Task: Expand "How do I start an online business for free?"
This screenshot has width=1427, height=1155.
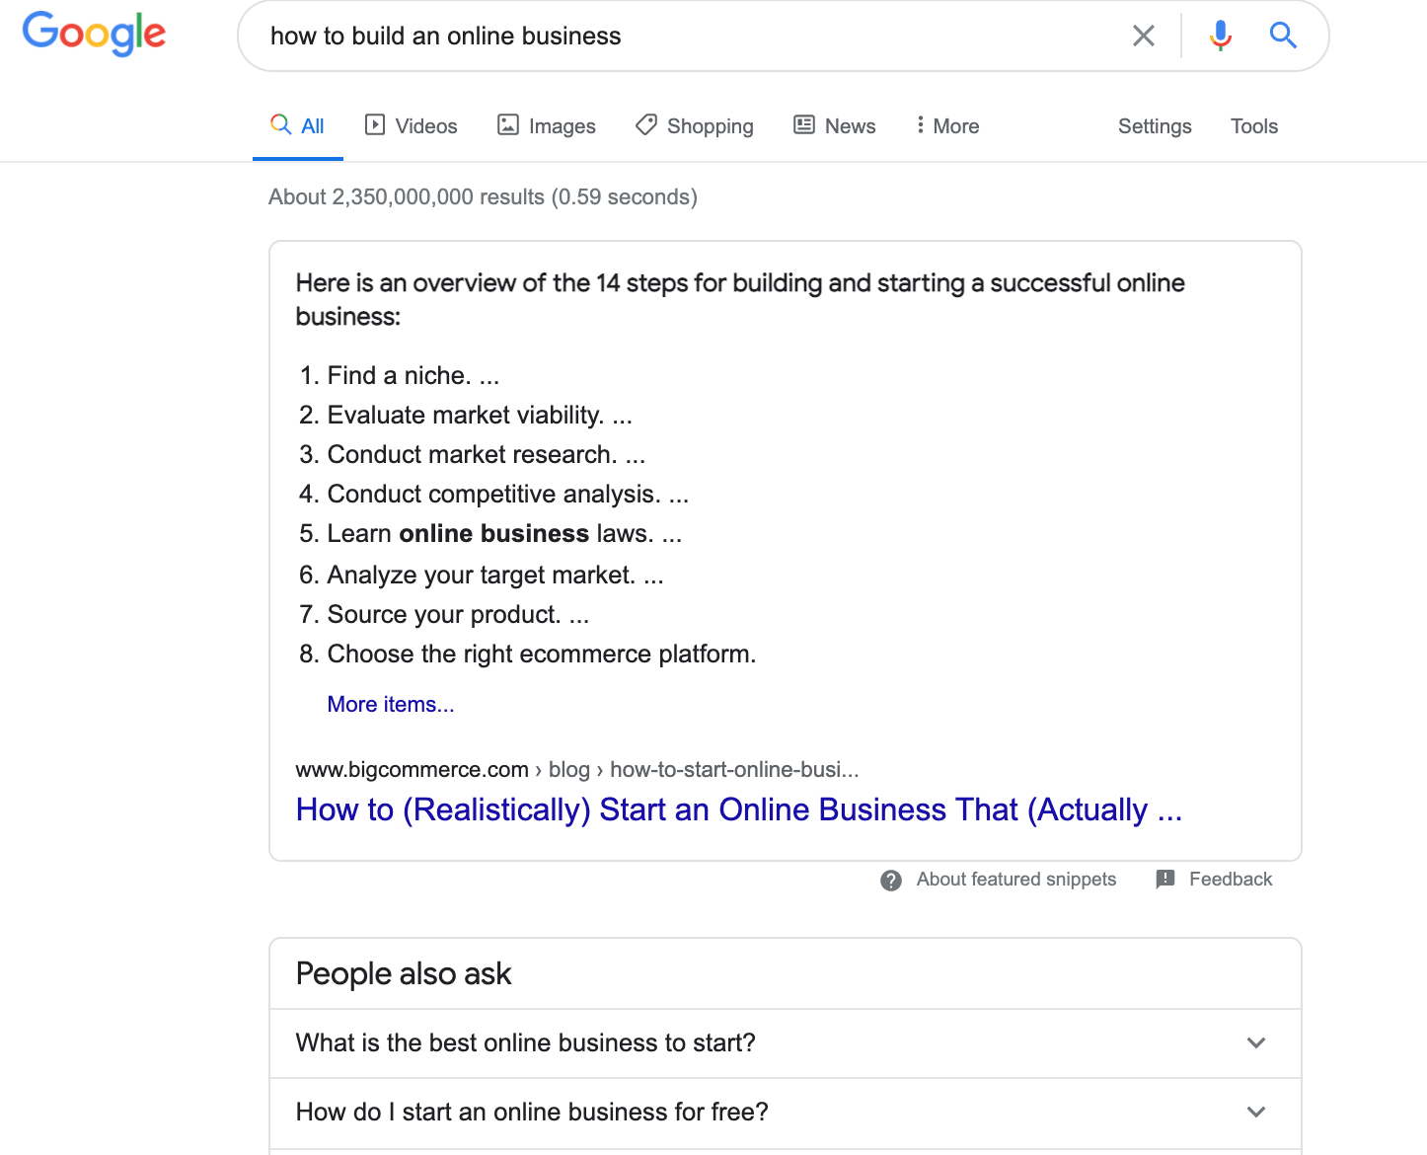Action: [1255, 1112]
